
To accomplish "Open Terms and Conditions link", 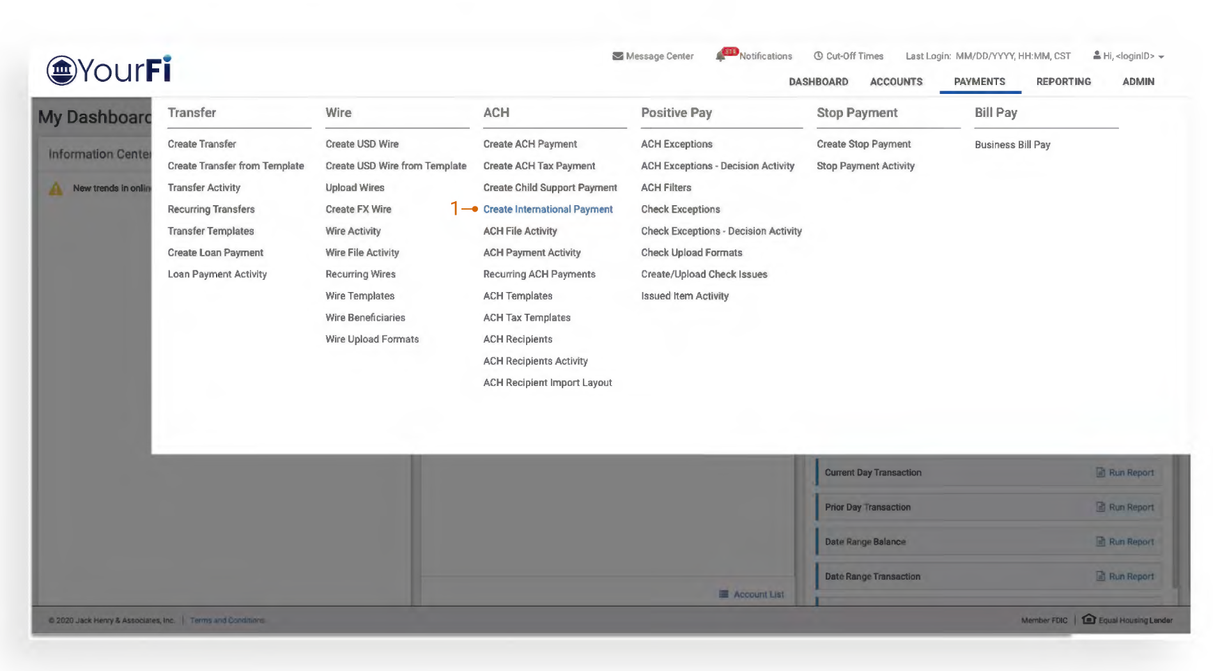I will (x=227, y=621).
